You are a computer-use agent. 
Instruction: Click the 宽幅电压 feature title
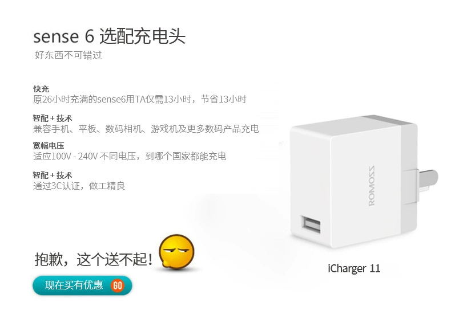click(x=49, y=146)
